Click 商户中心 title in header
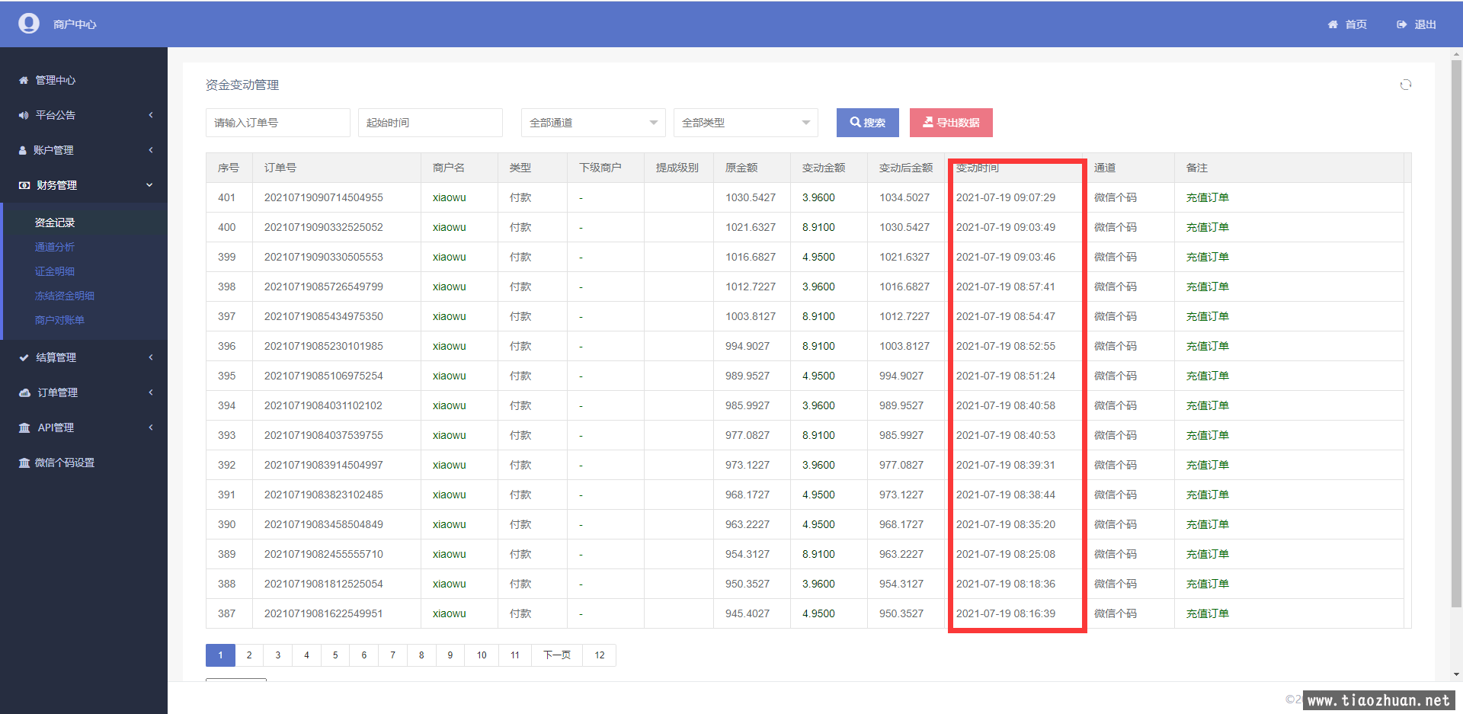 point(75,24)
